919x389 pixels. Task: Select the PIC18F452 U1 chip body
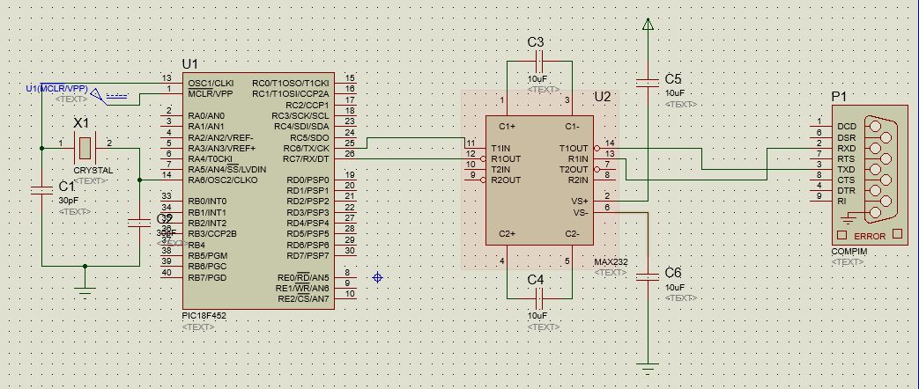pyautogui.click(x=258, y=190)
